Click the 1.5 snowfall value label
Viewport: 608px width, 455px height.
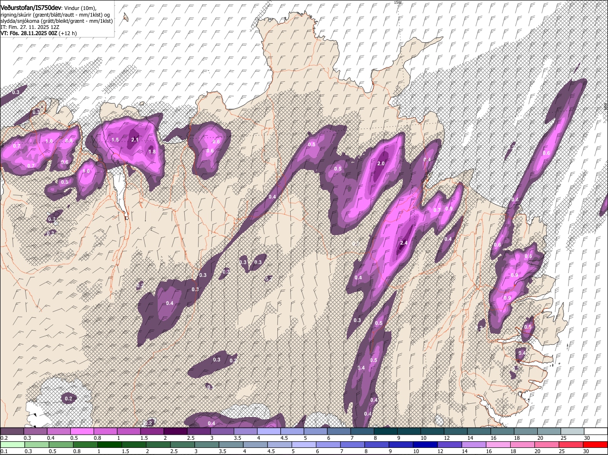click(x=115, y=140)
